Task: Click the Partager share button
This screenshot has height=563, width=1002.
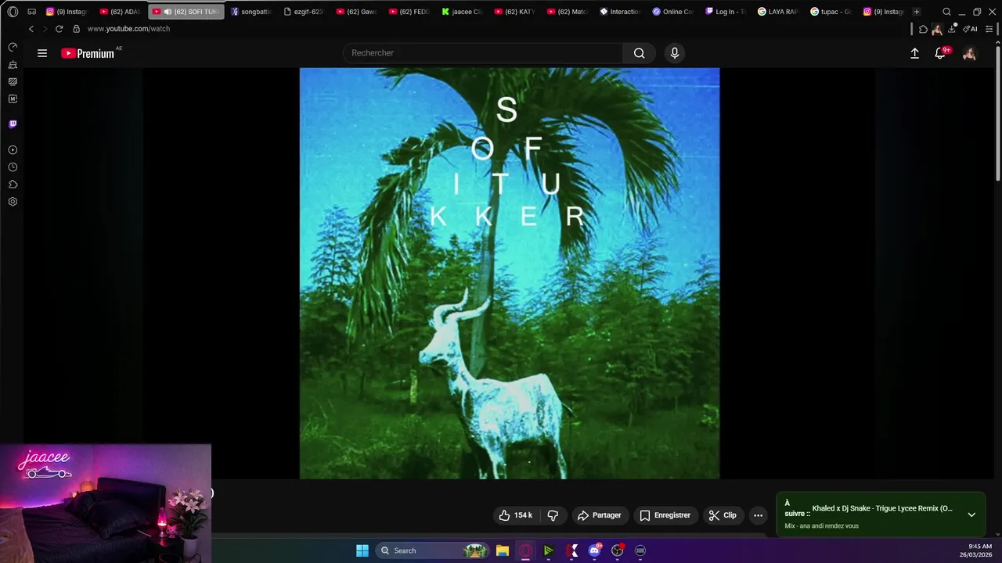Action: tap(599, 515)
